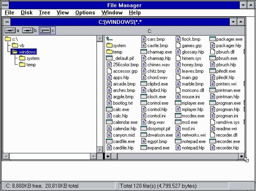Select the calc.exe program icon
256x191 pixels.
tap(109, 109)
